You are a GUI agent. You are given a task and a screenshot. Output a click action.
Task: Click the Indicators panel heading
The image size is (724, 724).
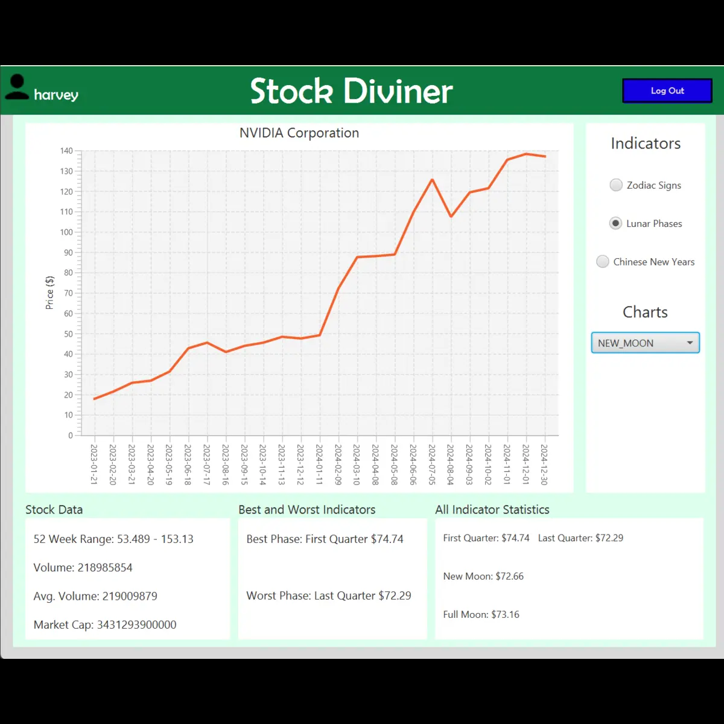[645, 144]
